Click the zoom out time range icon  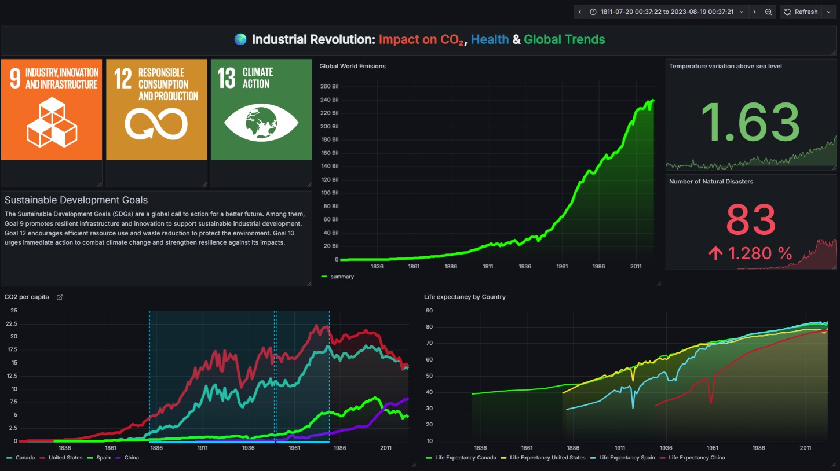click(x=768, y=12)
